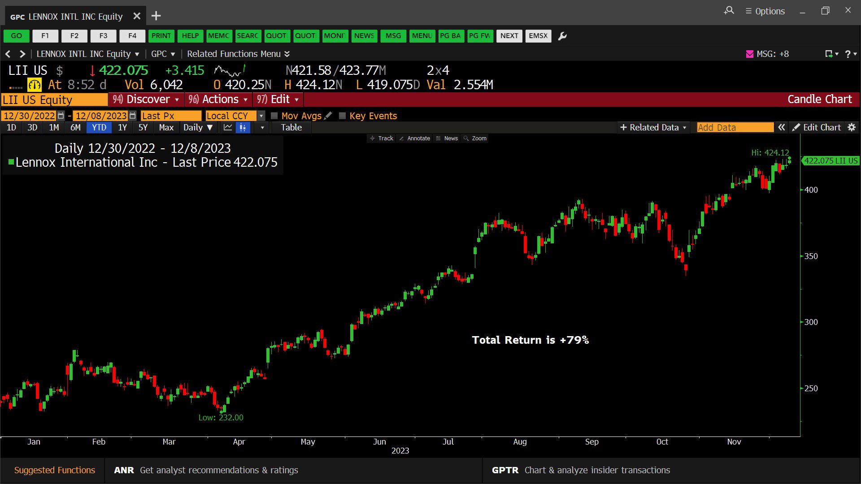Select the 1Y time range
Viewport: 861px width, 484px height.
pos(122,127)
